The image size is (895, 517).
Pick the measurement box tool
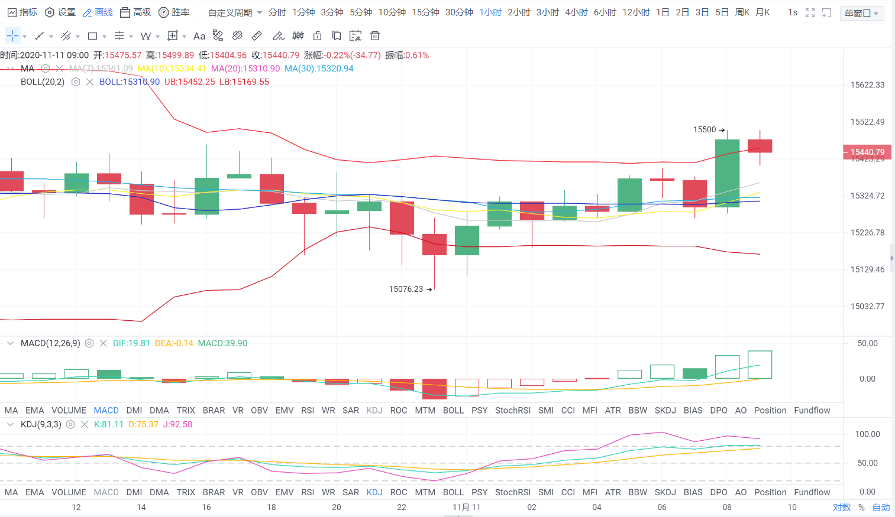172,36
